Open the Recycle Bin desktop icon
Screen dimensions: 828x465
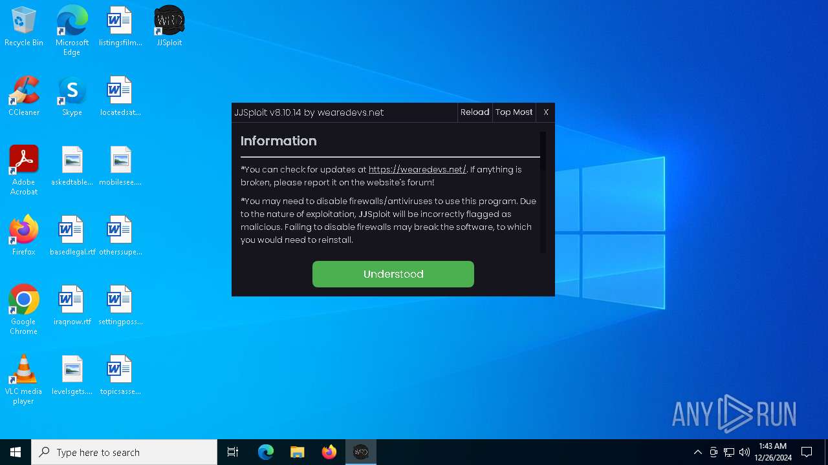(24, 27)
